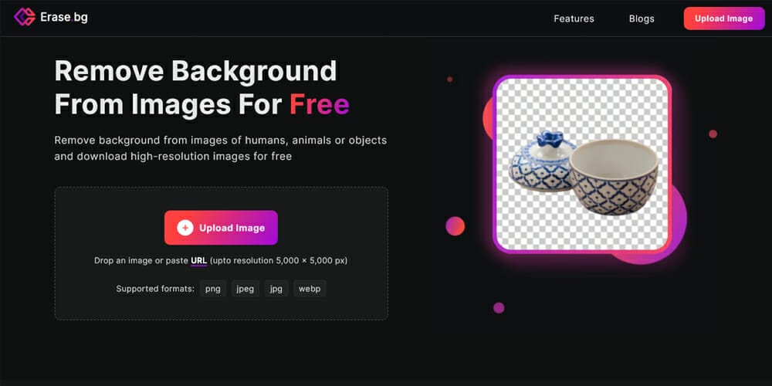
Task: Click the orange-pink gradient circle left of preview
Action: pos(455,226)
